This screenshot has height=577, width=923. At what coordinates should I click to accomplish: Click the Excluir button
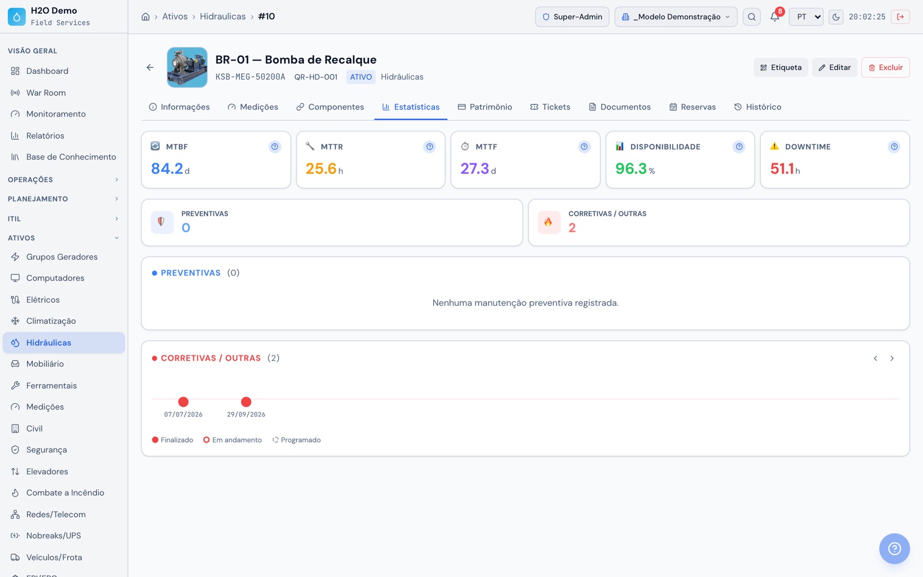click(886, 68)
